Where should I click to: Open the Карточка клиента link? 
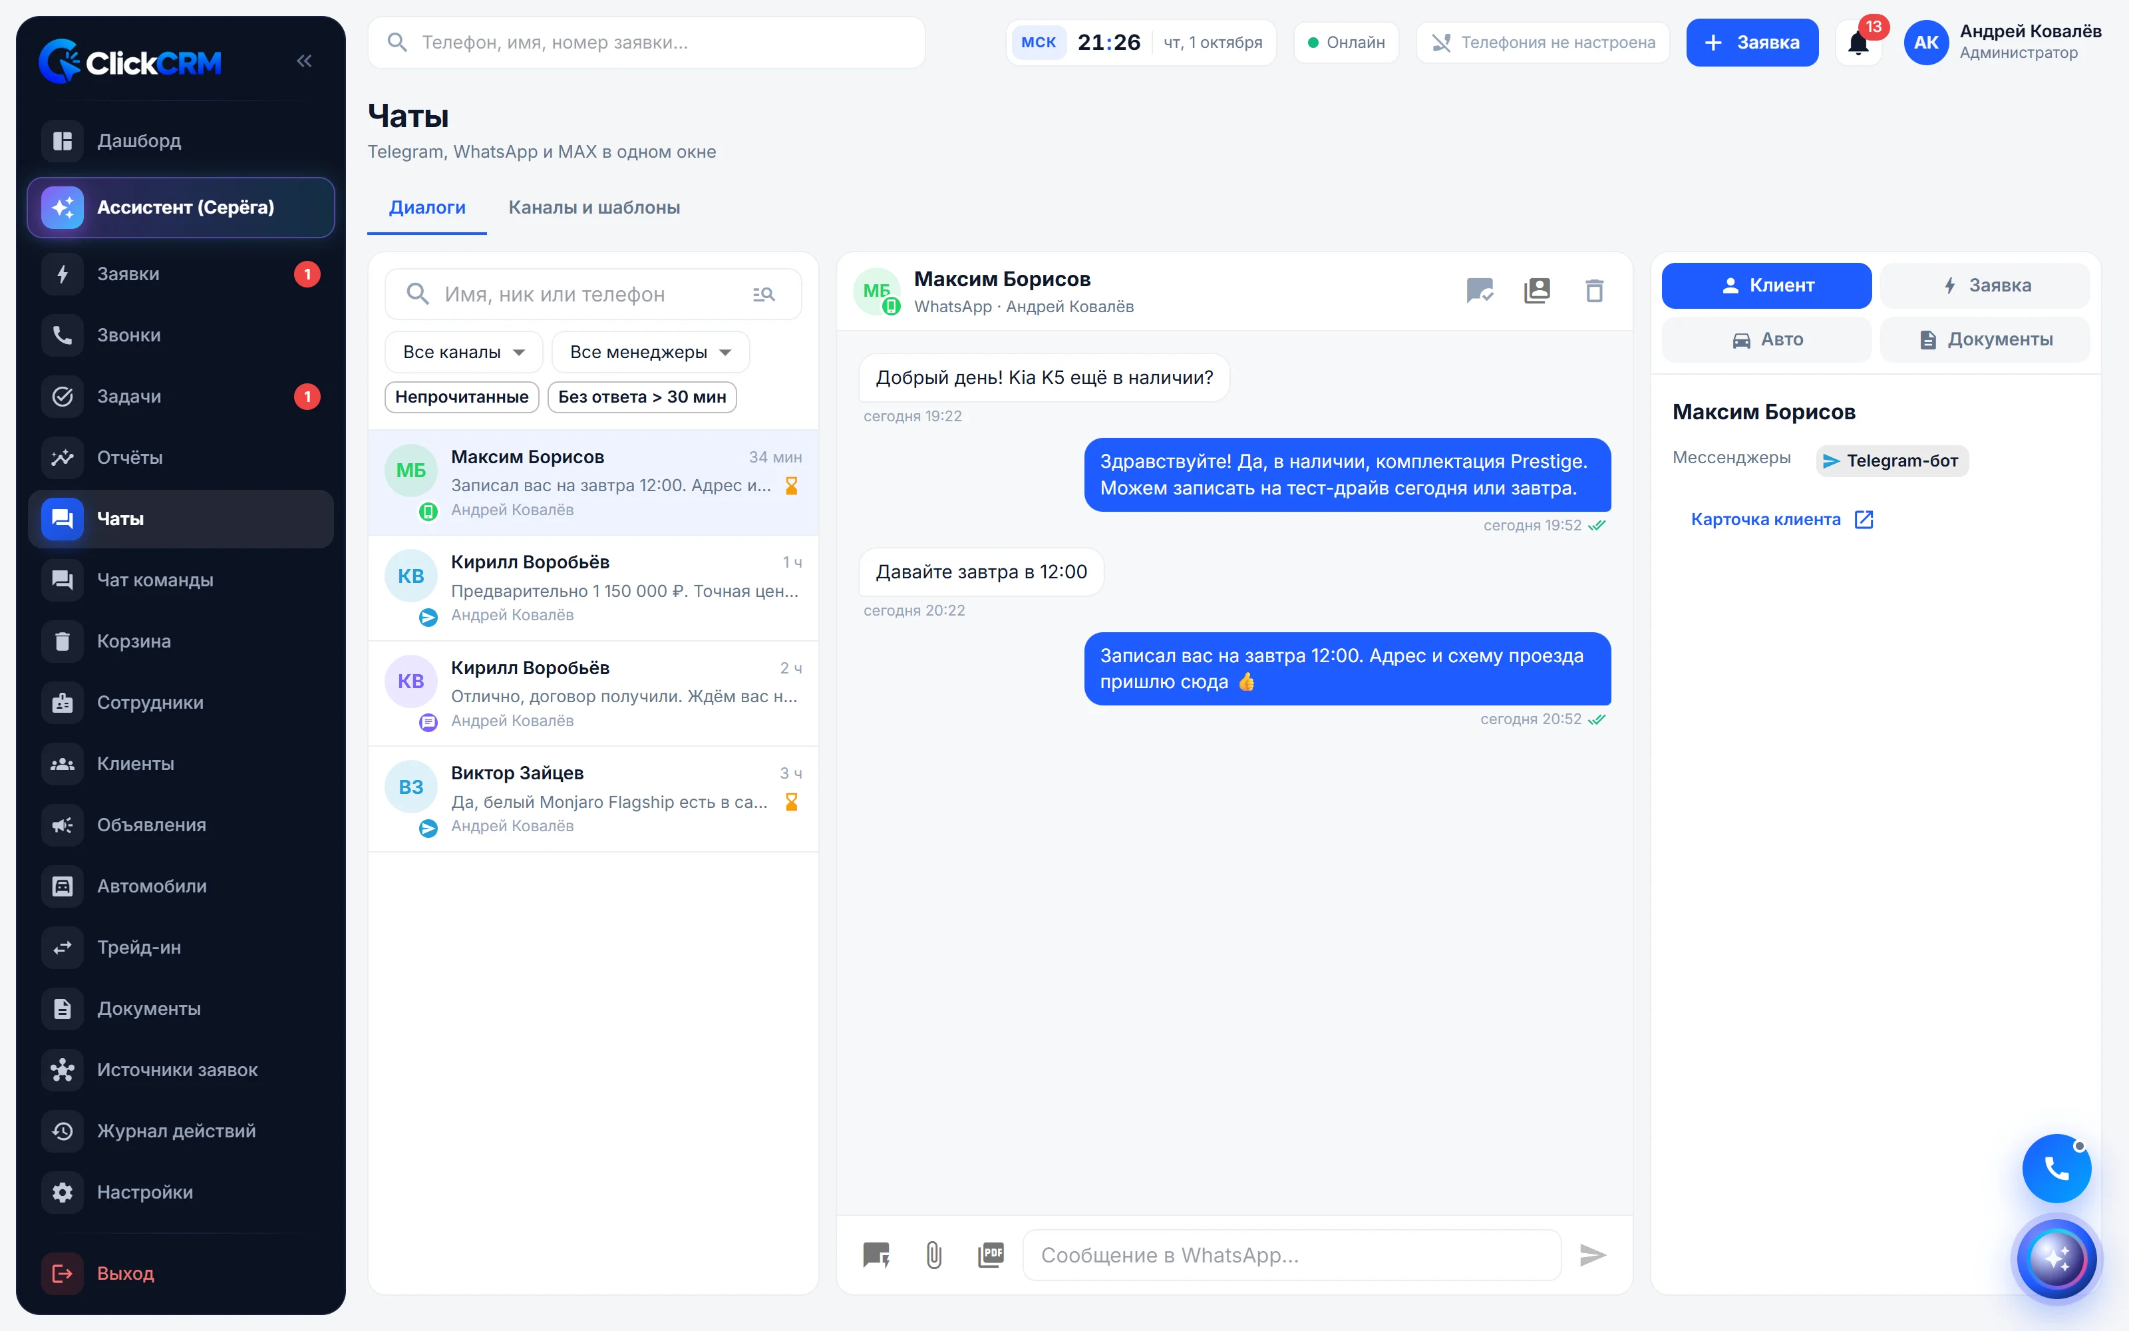point(1782,519)
